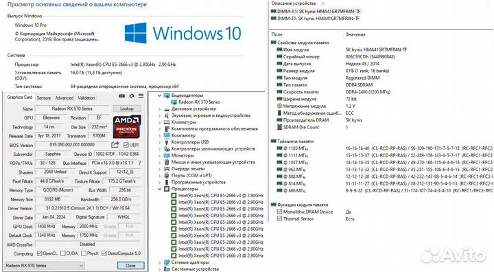Enable the CUDA checkbox
Screen dimensions: 494x272
point(63,253)
